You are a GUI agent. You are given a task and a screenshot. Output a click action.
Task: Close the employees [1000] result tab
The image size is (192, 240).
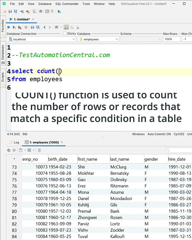click(62, 142)
